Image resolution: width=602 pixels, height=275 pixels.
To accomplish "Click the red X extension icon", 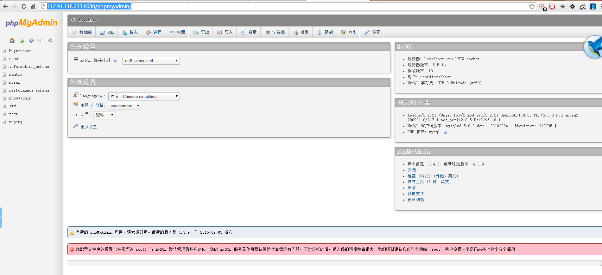I will [552, 6].
